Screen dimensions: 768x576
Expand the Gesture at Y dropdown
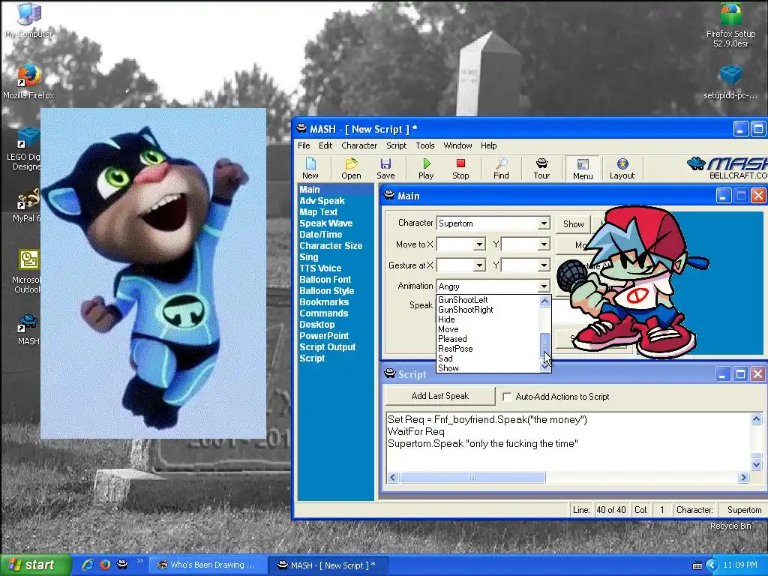[x=544, y=265]
